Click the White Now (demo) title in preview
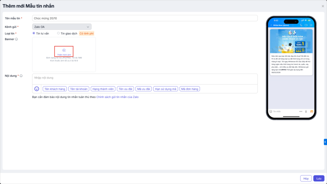327x184 pixels. point(281,25)
